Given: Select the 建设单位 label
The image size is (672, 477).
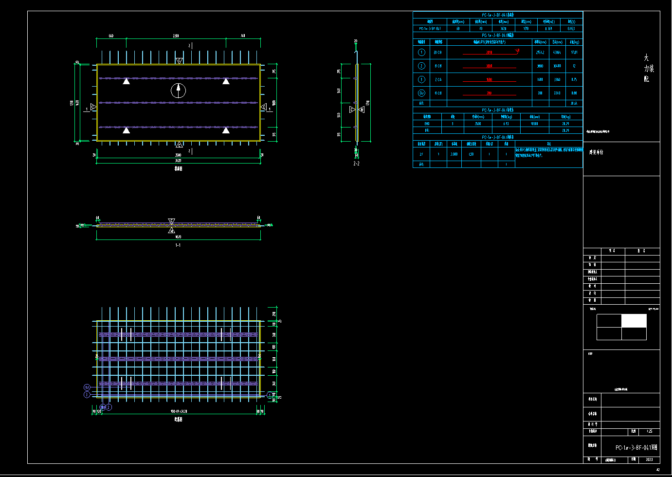Looking at the screenshot, I should [x=596, y=152].
